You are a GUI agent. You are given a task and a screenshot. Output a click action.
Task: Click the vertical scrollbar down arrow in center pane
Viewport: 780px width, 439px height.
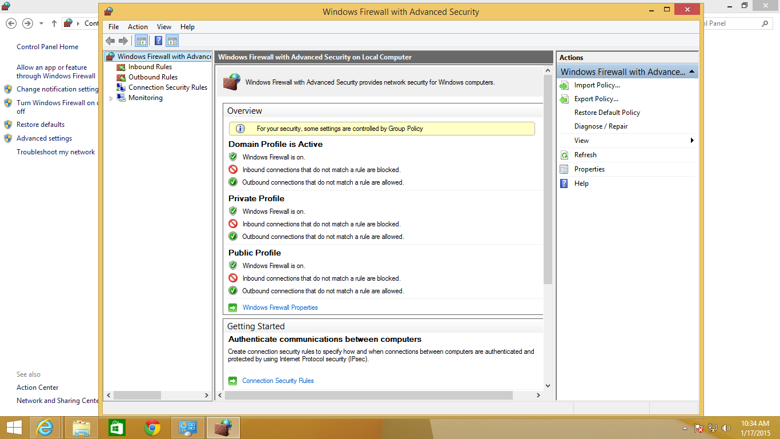(548, 386)
